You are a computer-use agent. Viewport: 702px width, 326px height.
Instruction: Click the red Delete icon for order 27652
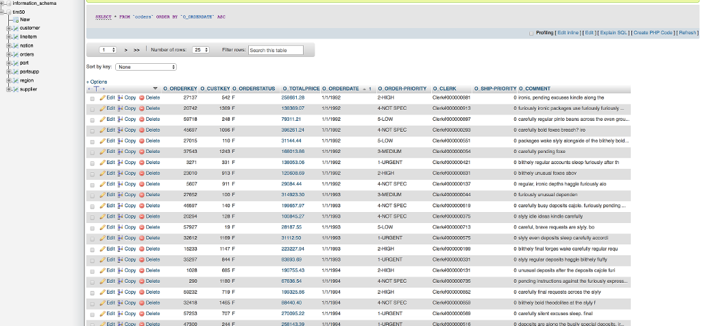pos(141,195)
